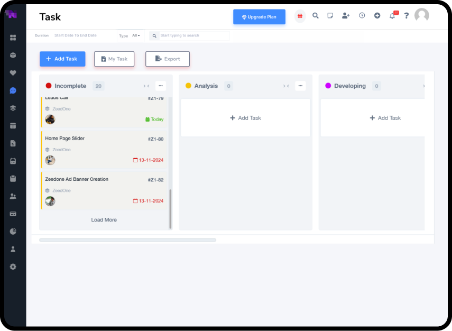
Task: Open the Home Page Slider task card
Action: point(104,150)
